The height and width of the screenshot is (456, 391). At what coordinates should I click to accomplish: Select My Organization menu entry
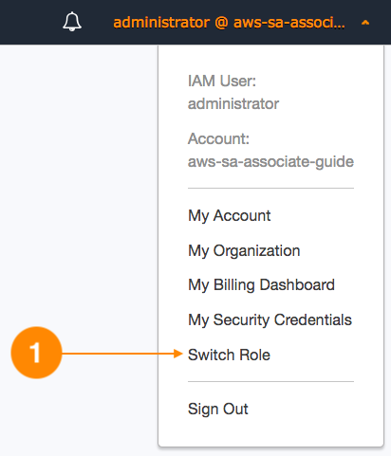244,251
